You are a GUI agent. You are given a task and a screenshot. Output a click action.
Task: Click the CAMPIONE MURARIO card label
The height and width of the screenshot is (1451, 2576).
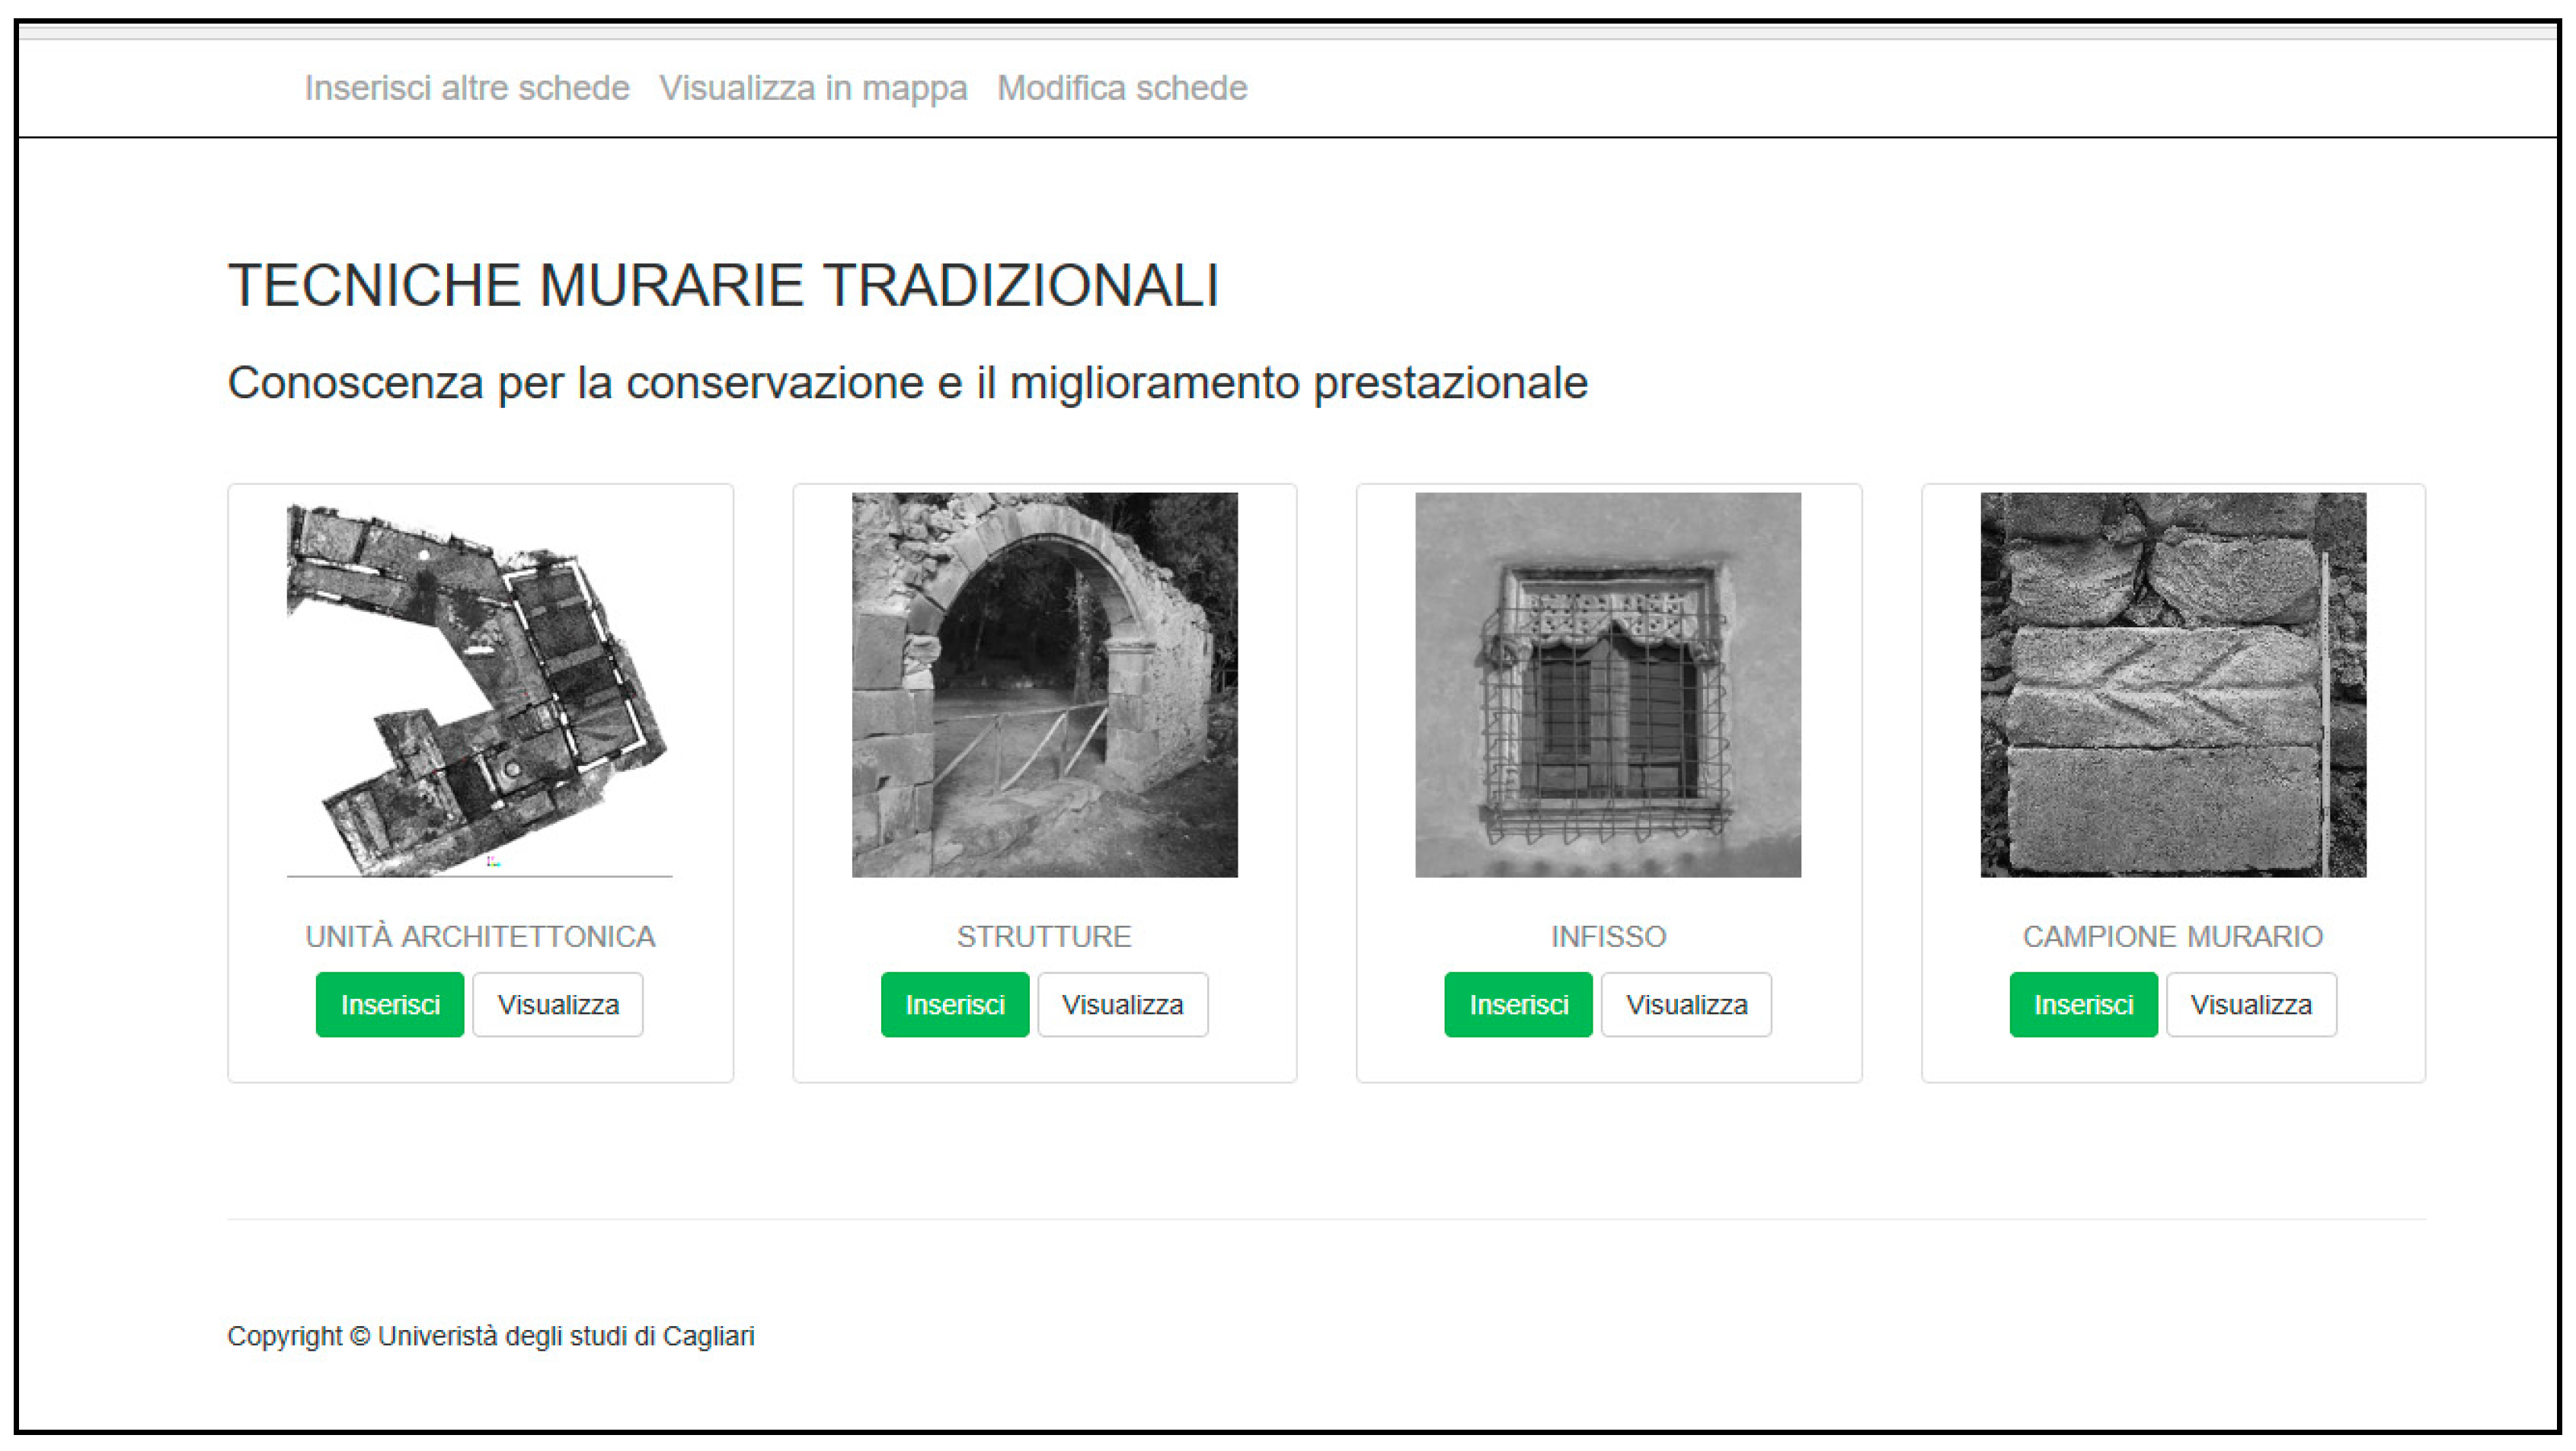click(x=2173, y=936)
